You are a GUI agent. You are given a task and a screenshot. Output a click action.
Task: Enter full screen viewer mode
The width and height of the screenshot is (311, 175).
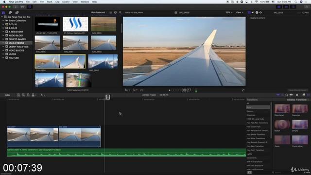point(243,90)
